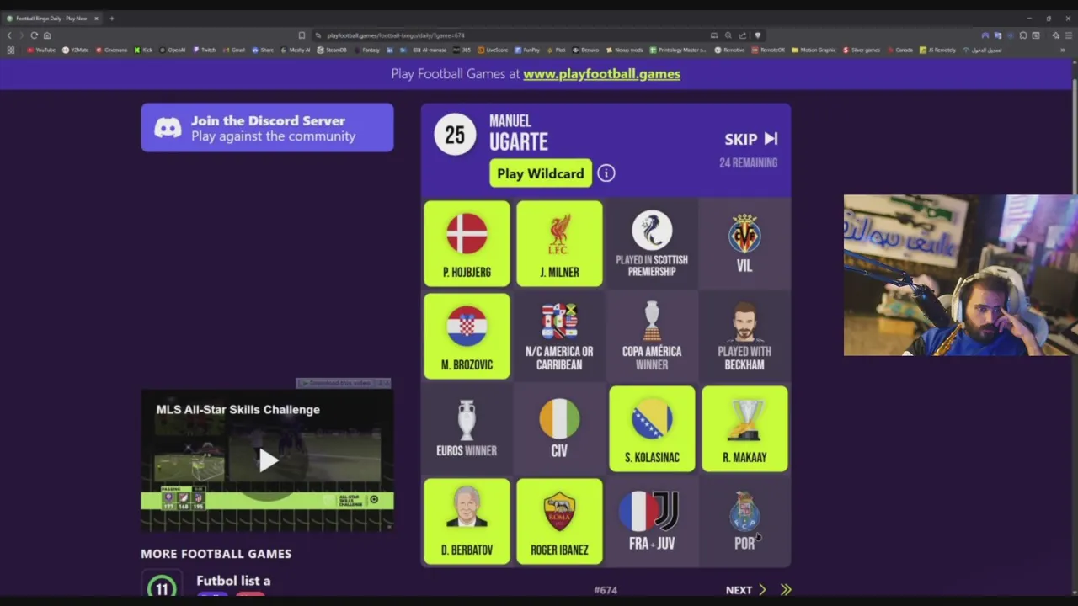Open the apps grid icon in bookmarks bar
Image resolution: width=1078 pixels, height=606 pixels.
(x=10, y=50)
